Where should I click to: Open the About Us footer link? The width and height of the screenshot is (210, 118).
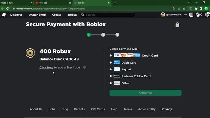(x=36, y=109)
